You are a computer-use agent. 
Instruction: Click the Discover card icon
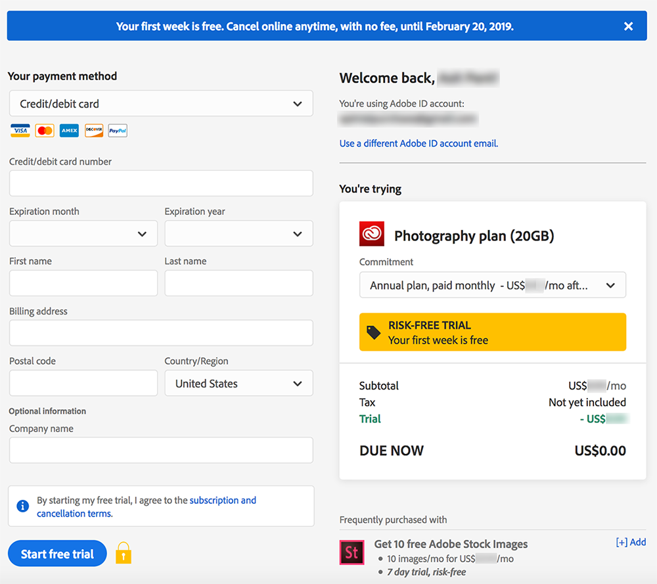94,131
